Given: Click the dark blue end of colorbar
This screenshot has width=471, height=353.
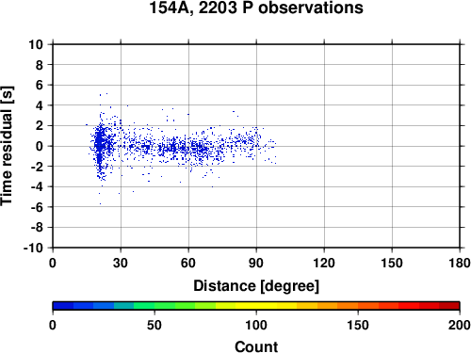Looking at the screenshot, I should (63, 306).
